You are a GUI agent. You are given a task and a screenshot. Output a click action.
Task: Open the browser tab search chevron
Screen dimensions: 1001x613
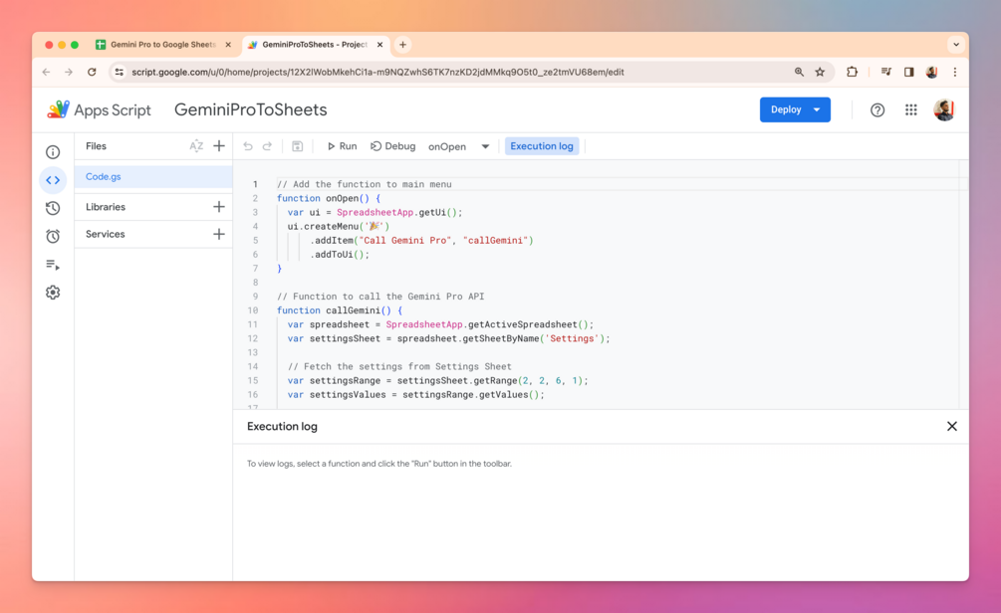955,44
